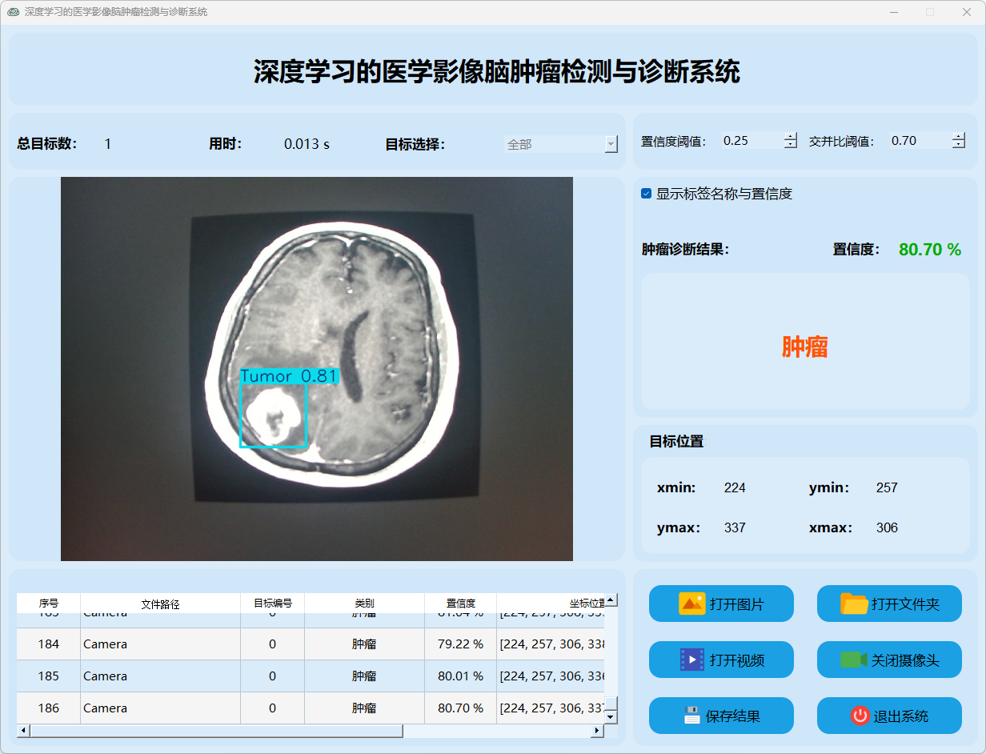Click the floppy disk icon on 保存结果
The image size is (986, 754).
point(691,716)
